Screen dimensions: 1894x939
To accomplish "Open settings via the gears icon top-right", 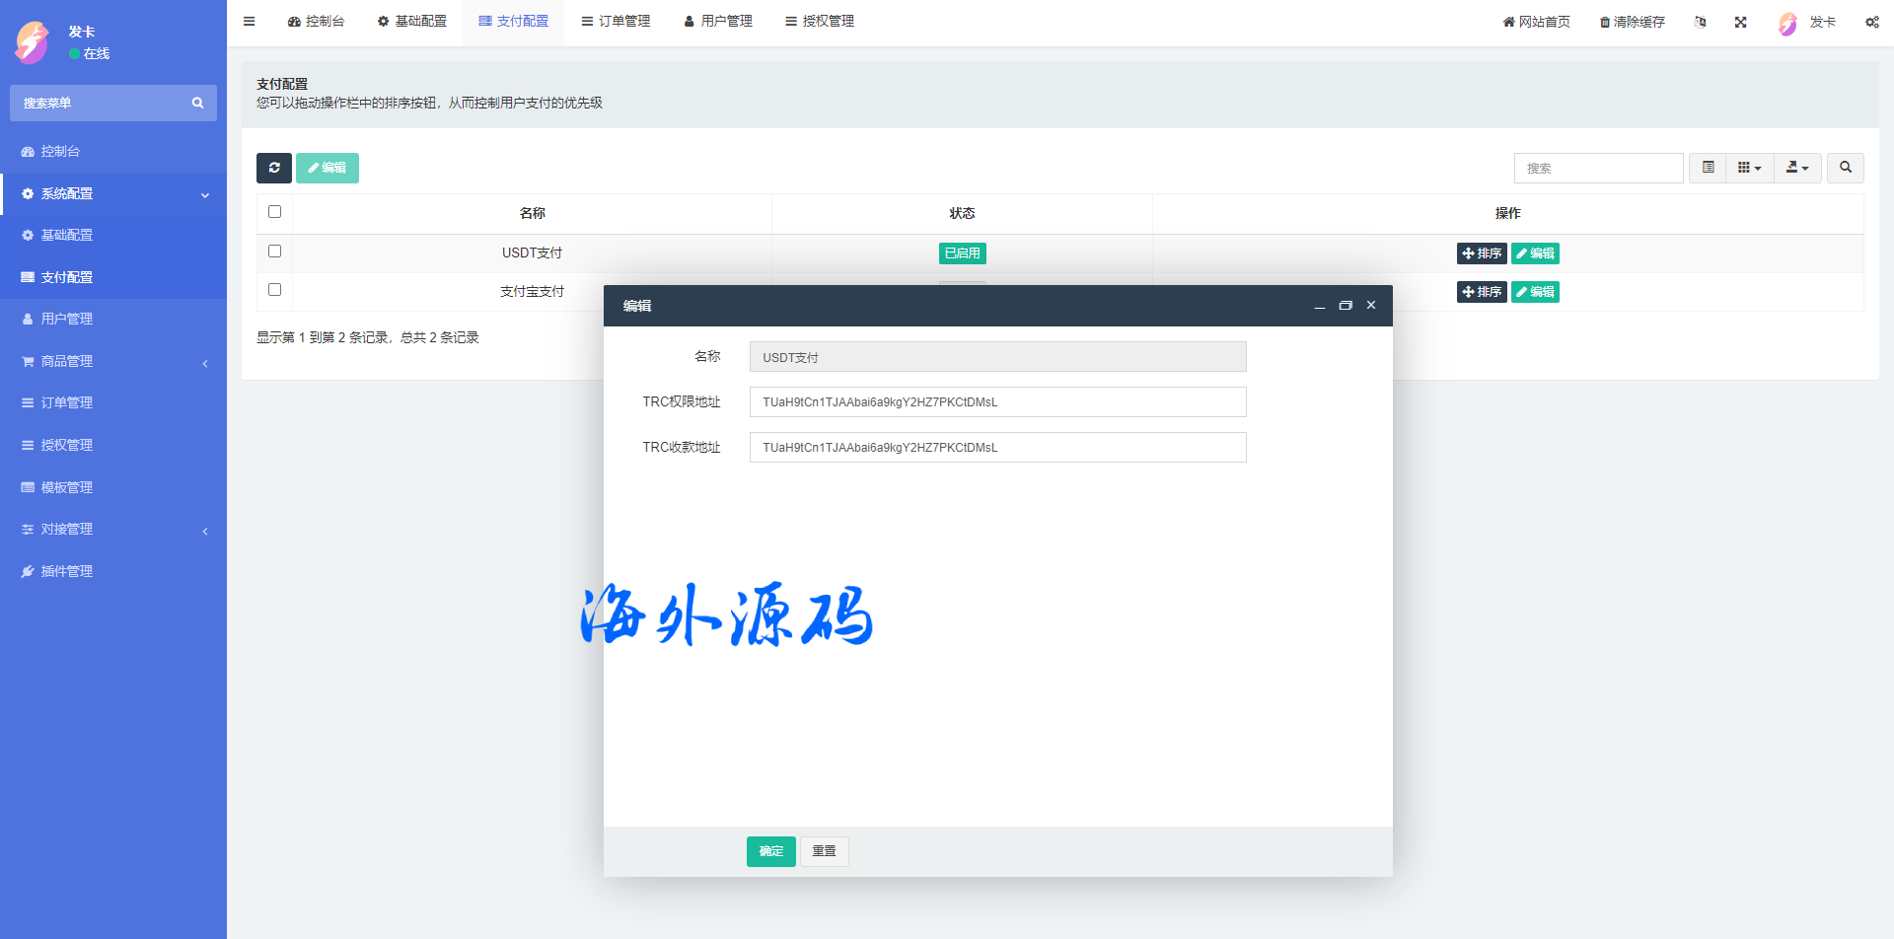I will (1871, 22).
